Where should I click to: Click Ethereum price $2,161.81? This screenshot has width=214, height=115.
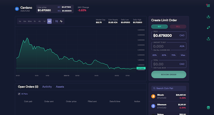[x=182, y=105]
